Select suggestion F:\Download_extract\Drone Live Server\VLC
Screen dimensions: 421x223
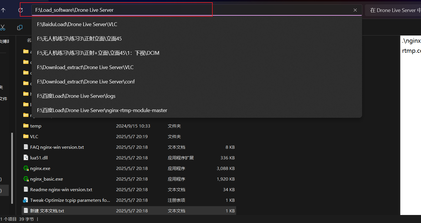pos(197,67)
